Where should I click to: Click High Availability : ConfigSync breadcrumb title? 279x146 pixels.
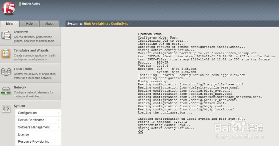click(x=106, y=24)
